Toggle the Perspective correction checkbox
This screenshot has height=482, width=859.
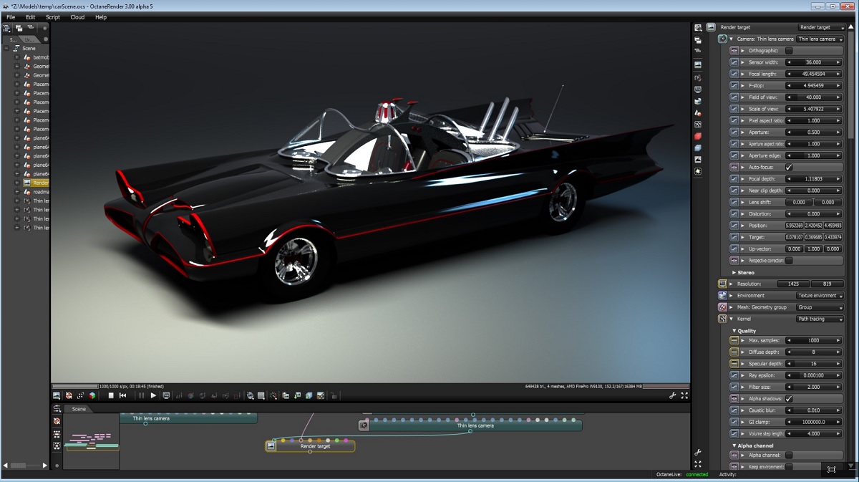click(789, 261)
